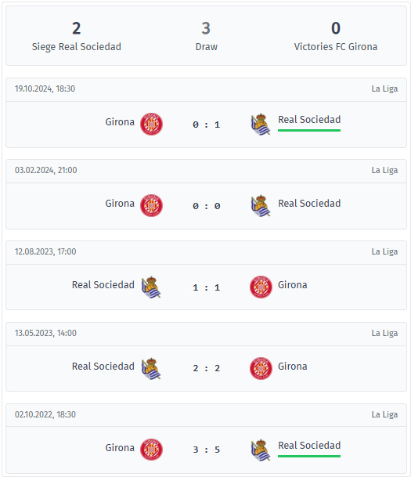The image size is (411, 477).
Task: Click Real Sociedad crest in 19.10.2024 match
Action: click(261, 124)
